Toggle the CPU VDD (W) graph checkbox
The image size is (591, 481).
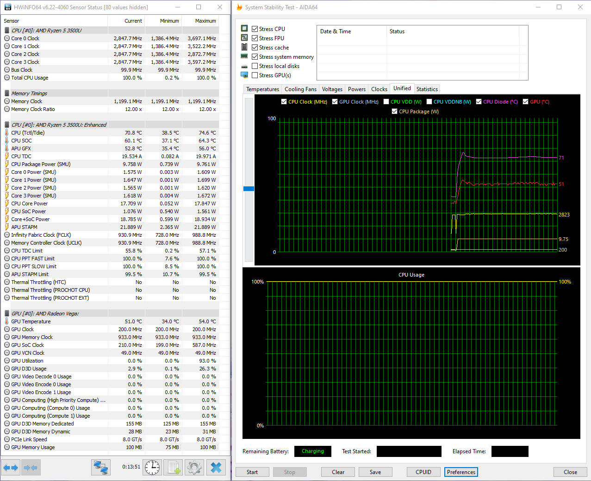[x=386, y=102]
